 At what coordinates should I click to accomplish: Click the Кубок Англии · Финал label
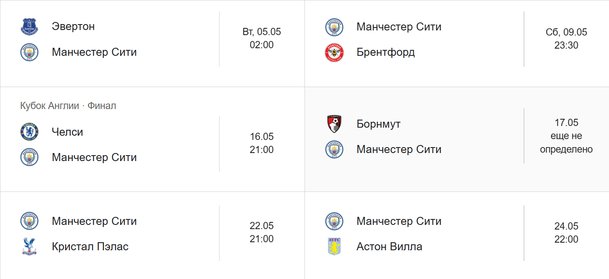[x=68, y=106]
